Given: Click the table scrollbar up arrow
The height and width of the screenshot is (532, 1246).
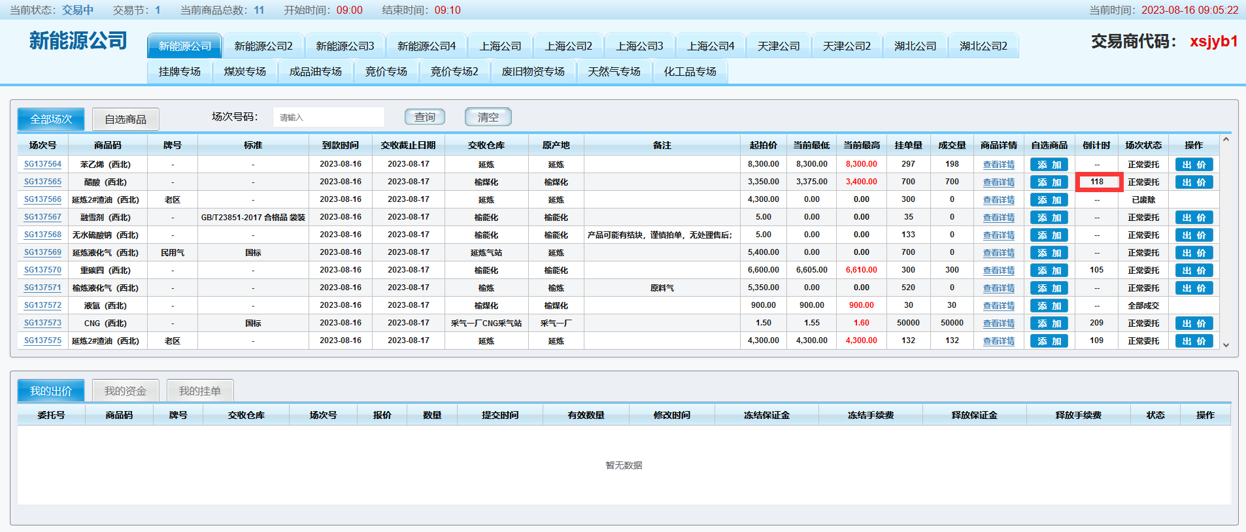Looking at the screenshot, I should pos(1226,139).
